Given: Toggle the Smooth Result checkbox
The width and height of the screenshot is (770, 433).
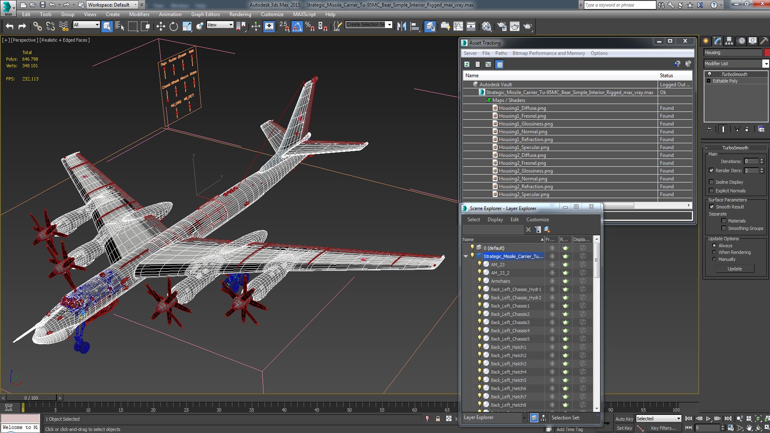Looking at the screenshot, I should coord(712,207).
